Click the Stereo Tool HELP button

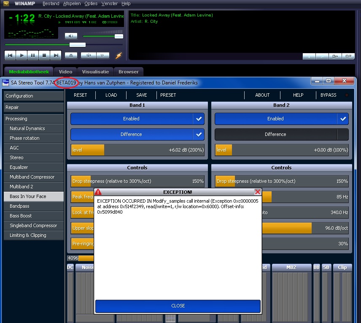coord(298,95)
